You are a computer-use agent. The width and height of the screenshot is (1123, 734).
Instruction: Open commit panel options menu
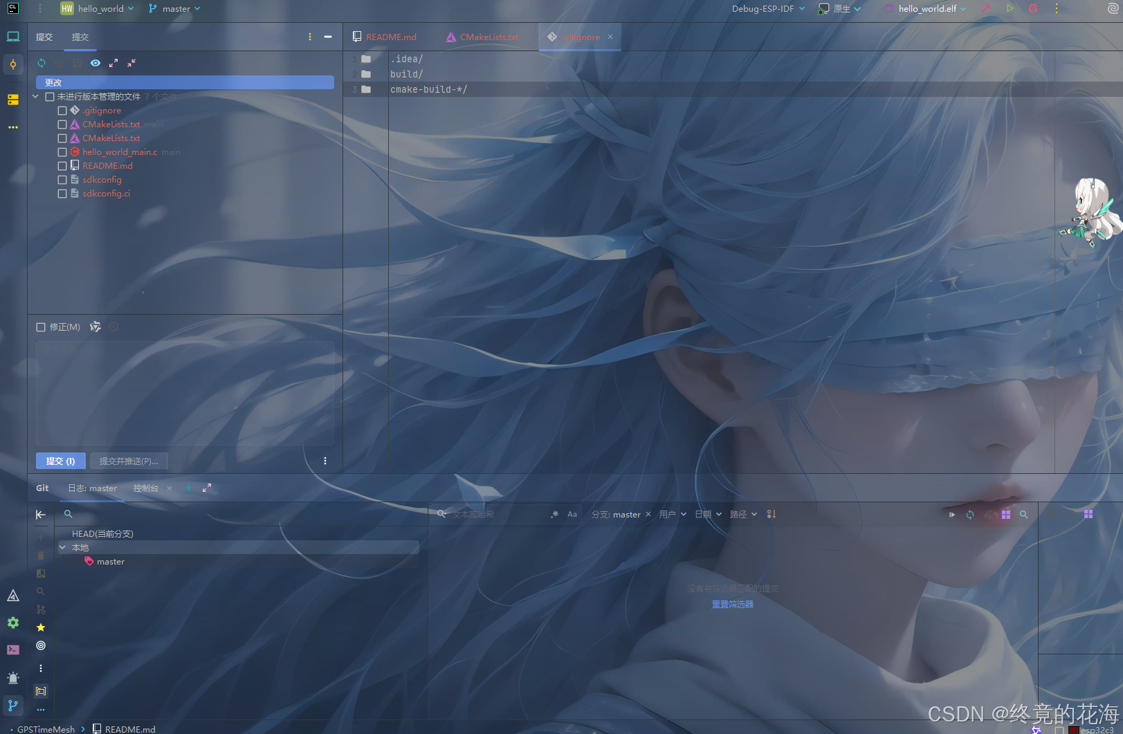pos(310,37)
